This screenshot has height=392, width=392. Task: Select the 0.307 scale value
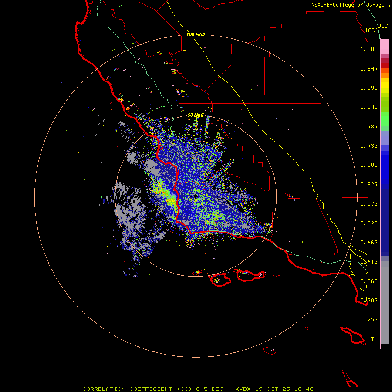tap(369, 301)
